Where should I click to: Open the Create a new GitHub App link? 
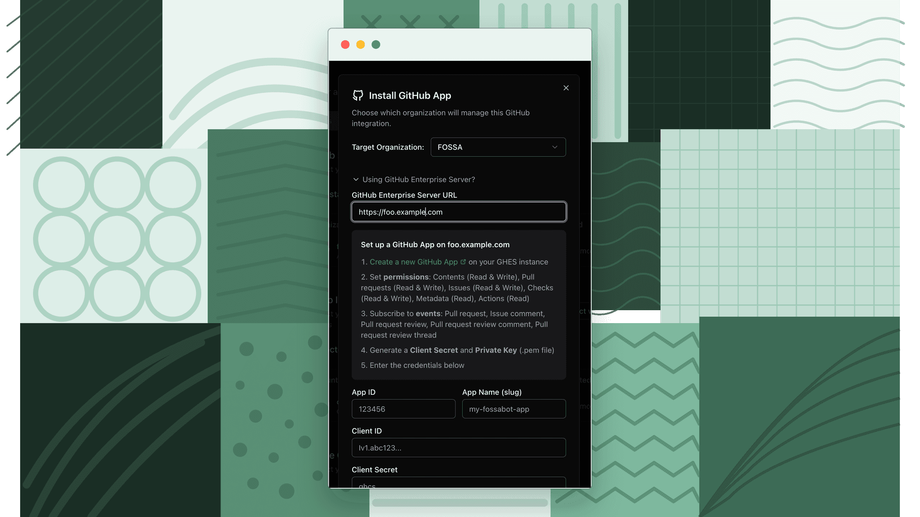414,262
